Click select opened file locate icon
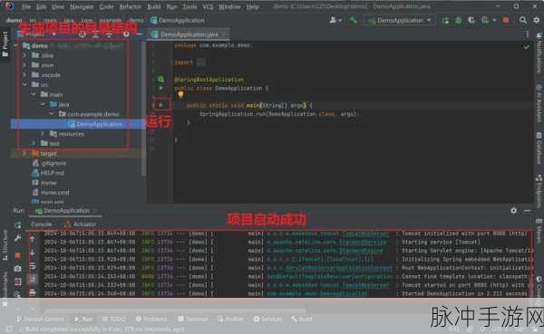Image resolution: width=544 pixels, height=334 pixels. click(x=83, y=34)
